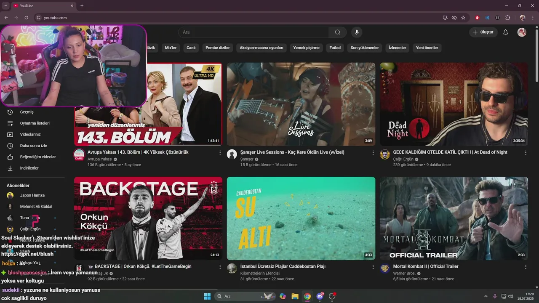Select the Son yüklenenler chip

(365, 48)
